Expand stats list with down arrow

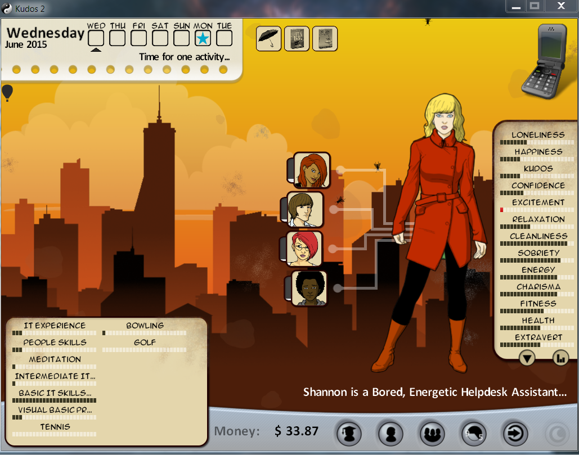tap(527, 358)
